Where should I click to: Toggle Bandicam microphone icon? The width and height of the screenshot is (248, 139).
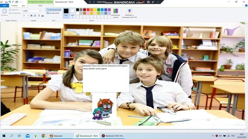point(94,2)
